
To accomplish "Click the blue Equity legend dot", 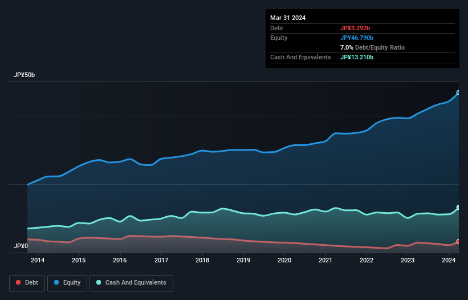I will tap(56, 282).
